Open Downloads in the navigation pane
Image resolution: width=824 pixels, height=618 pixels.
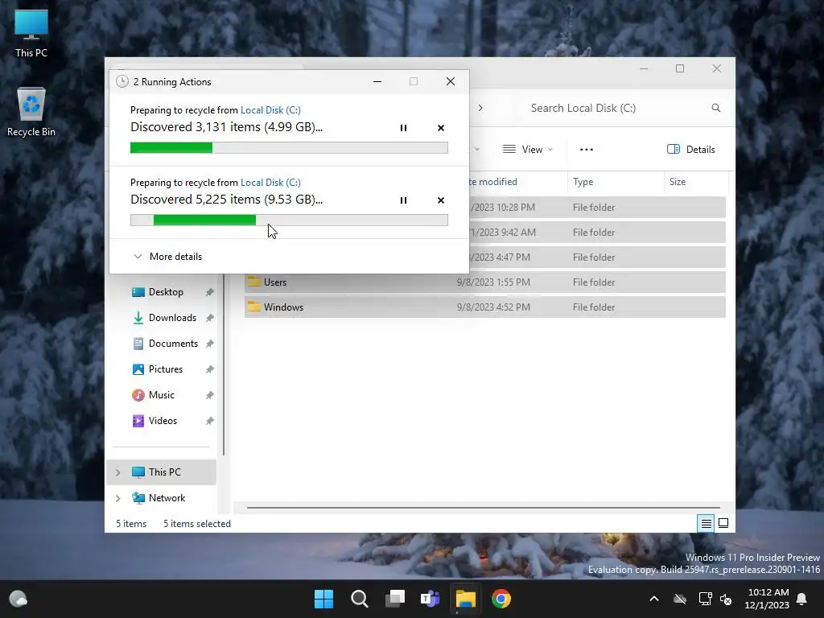tap(166, 318)
